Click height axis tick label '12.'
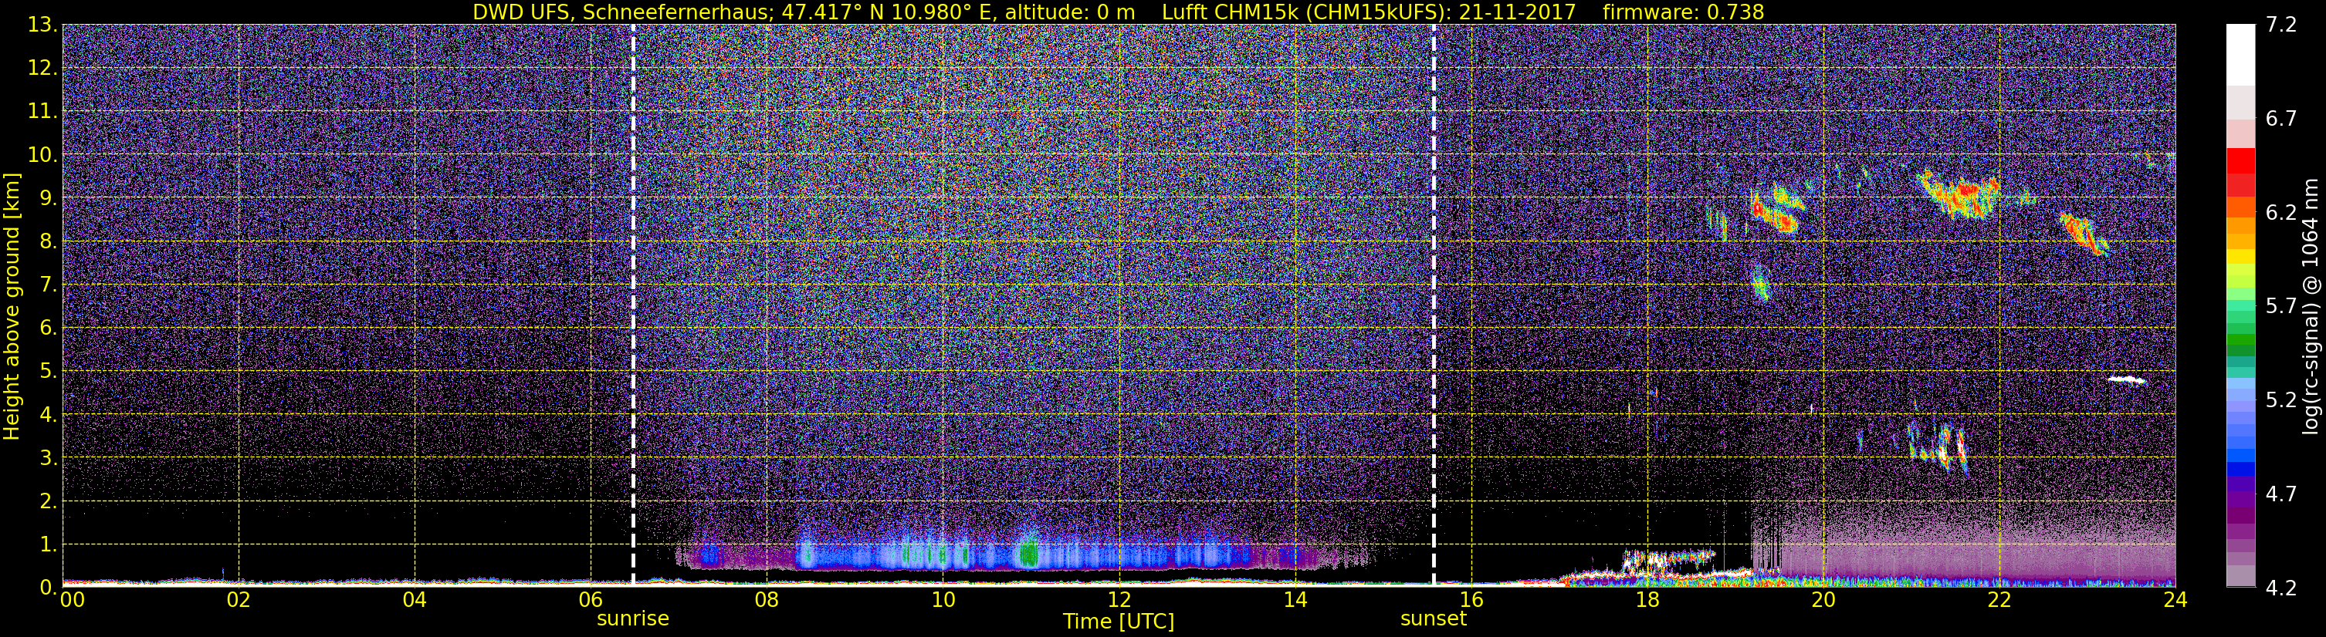 [x=42, y=69]
